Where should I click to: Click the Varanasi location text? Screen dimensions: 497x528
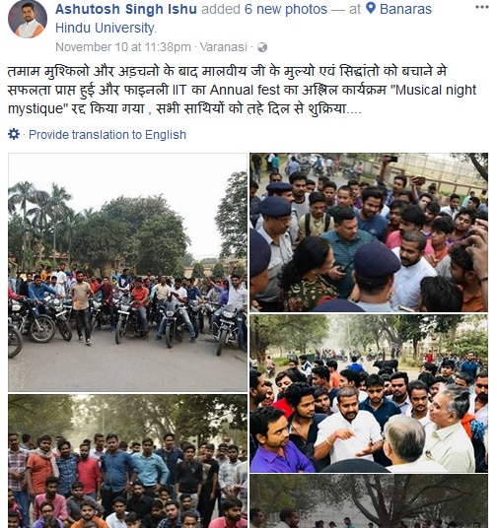[x=223, y=47]
